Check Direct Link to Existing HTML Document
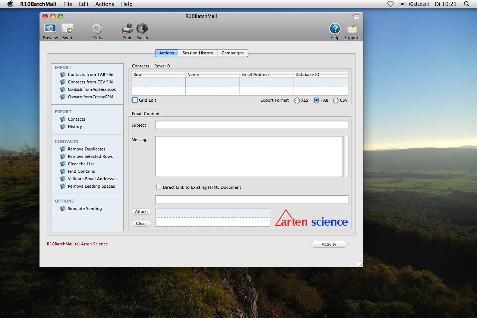The width and height of the screenshot is (477, 318). click(159, 187)
